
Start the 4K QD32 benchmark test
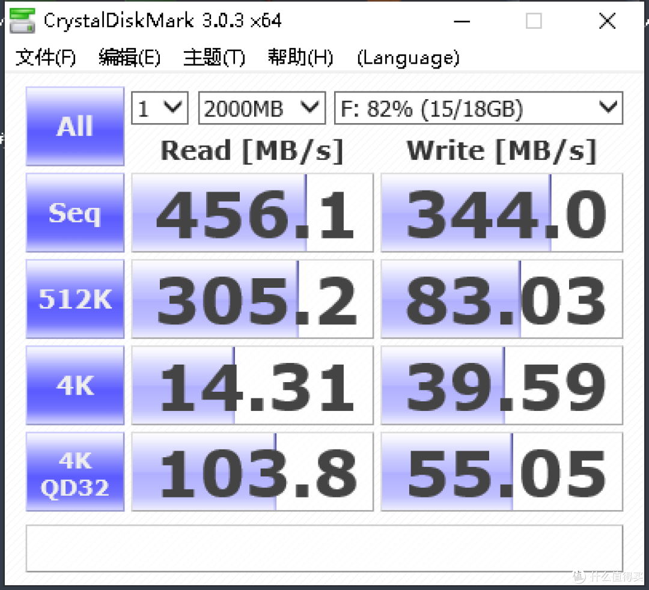(x=75, y=472)
